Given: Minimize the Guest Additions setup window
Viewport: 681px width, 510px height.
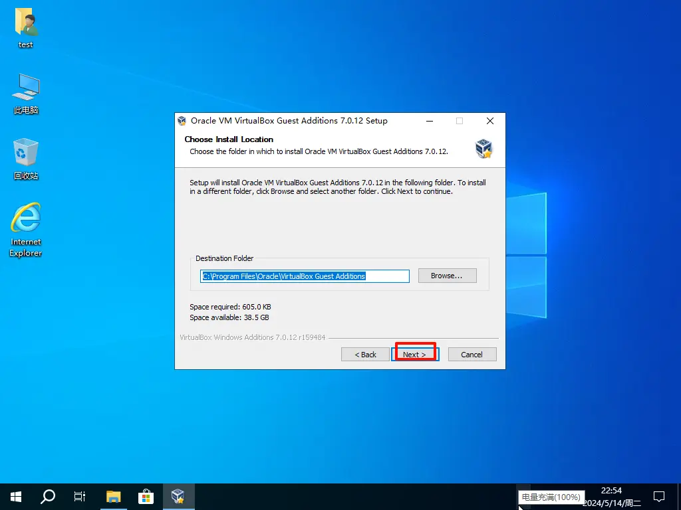Looking at the screenshot, I should pyautogui.click(x=430, y=121).
